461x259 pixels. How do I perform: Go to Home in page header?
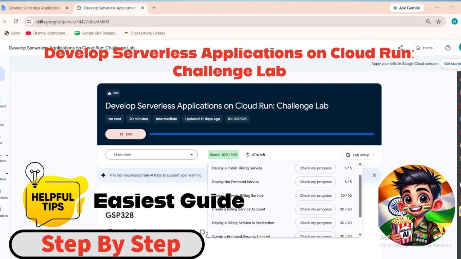424,48
